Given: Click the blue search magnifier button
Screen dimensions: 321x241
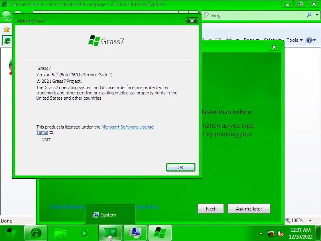Looking at the screenshot, I should [x=309, y=15].
